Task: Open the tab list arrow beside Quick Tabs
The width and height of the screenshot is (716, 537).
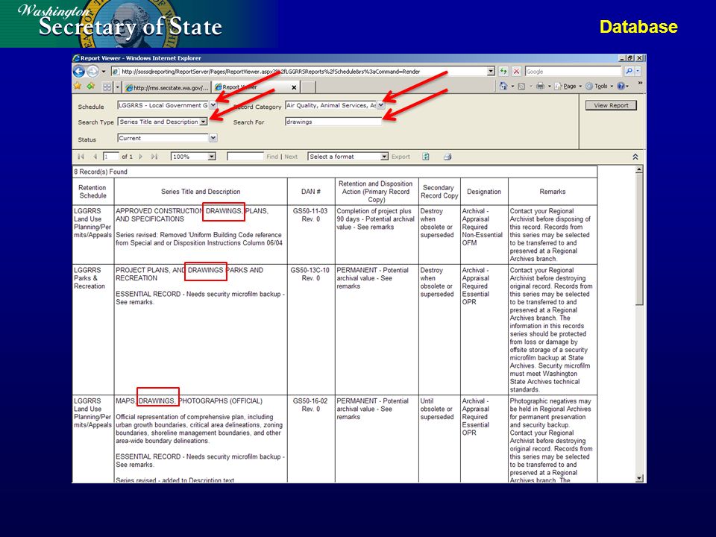Action: [x=117, y=87]
